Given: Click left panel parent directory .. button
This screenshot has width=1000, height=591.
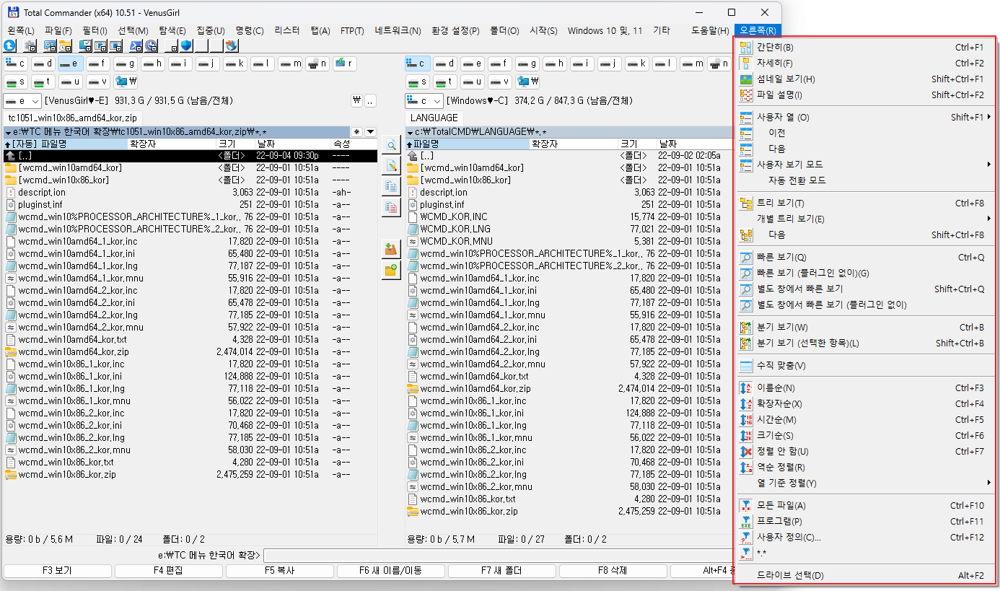Looking at the screenshot, I should click(371, 101).
